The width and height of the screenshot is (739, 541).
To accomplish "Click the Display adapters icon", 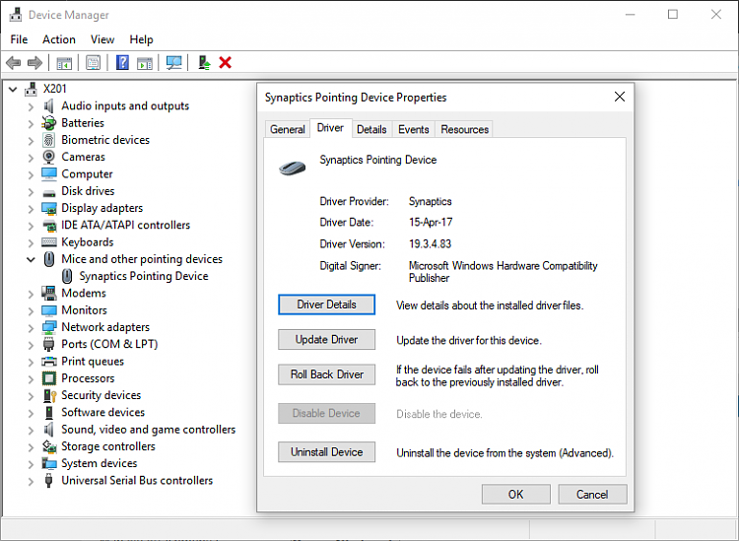I will pyautogui.click(x=48, y=208).
